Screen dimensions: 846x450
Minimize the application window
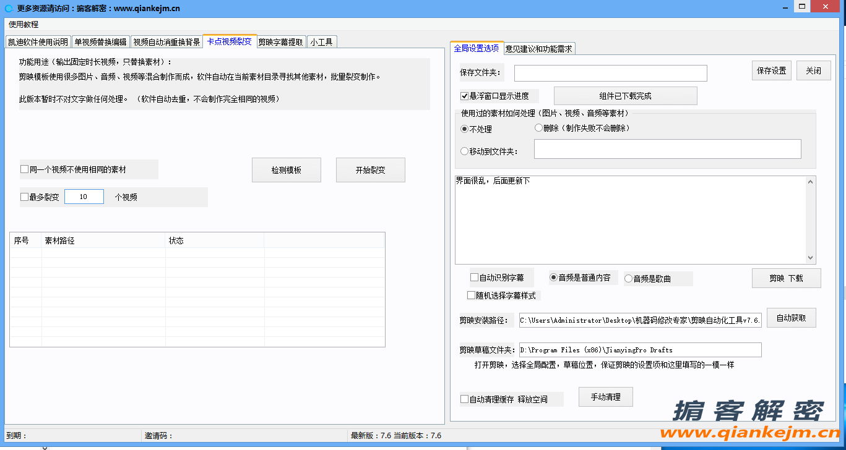point(786,6)
